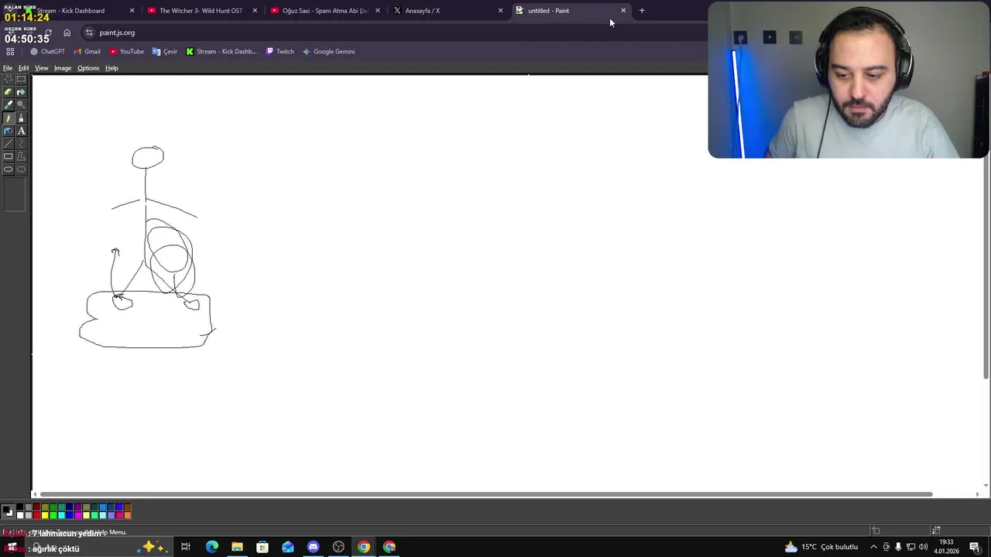
Task: Pick the black color swatch
Action: (x=20, y=507)
